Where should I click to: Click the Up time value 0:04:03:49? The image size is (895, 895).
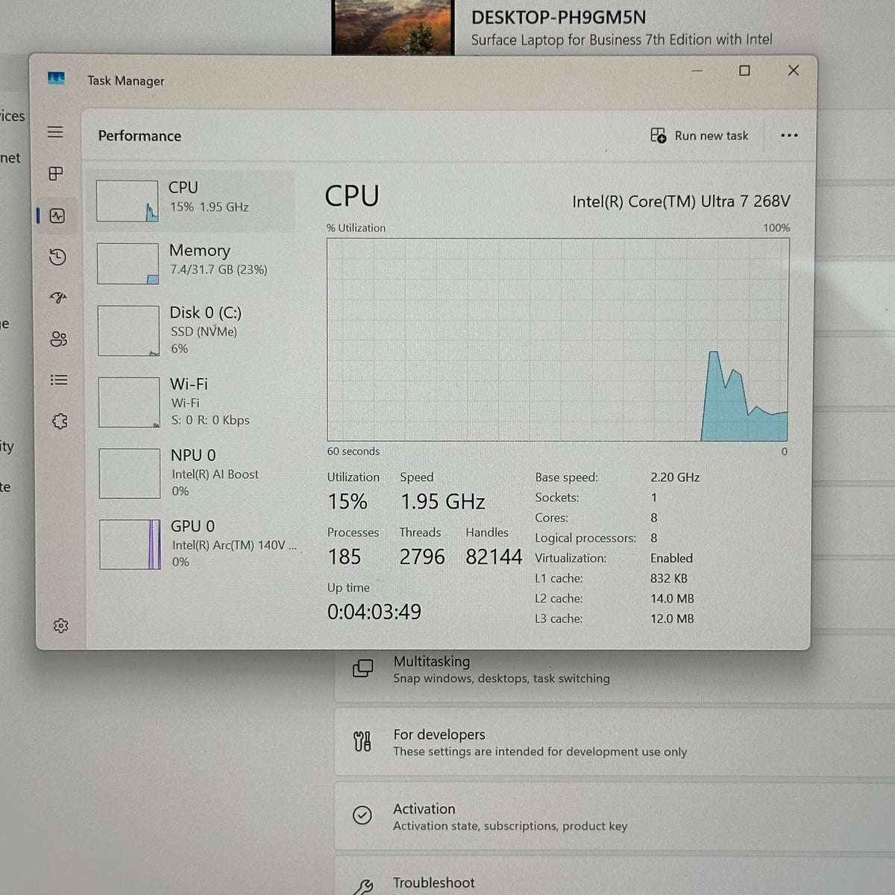tap(374, 612)
